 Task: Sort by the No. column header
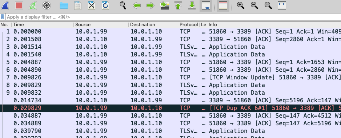(x=6, y=25)
